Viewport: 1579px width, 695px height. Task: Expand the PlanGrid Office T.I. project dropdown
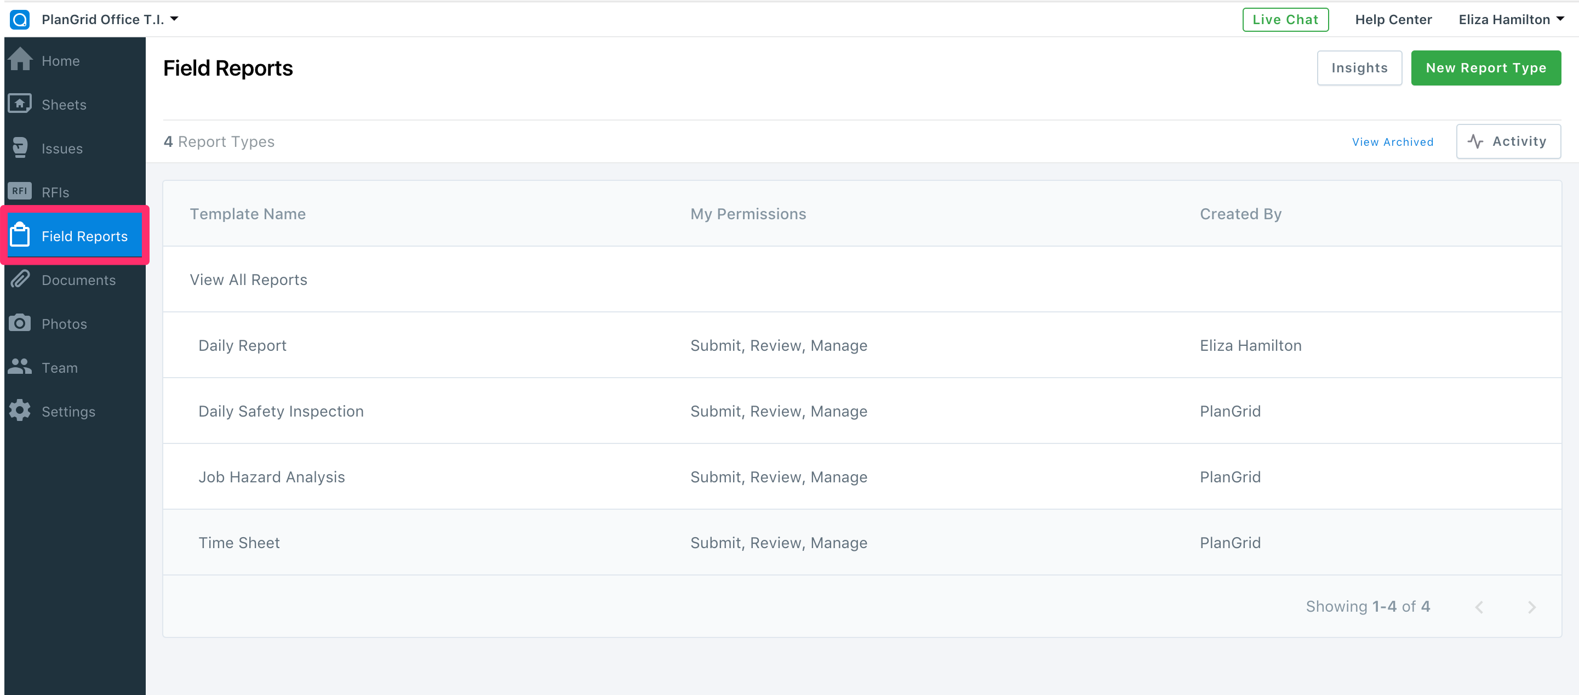pos(110,20)
